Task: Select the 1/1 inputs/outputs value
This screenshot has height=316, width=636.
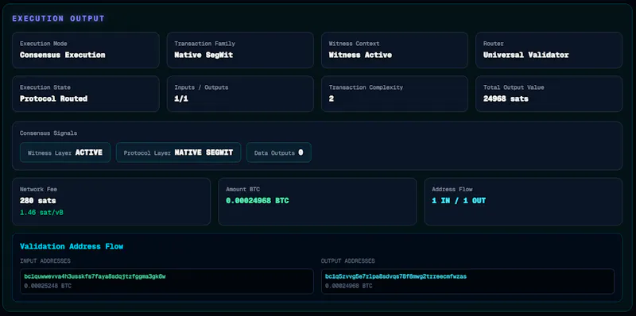Action: (x=181, y=98)
